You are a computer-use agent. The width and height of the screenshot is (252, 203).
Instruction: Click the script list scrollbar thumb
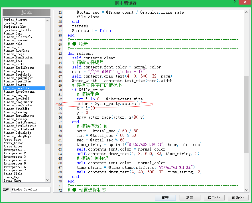[x=47, y=104]
